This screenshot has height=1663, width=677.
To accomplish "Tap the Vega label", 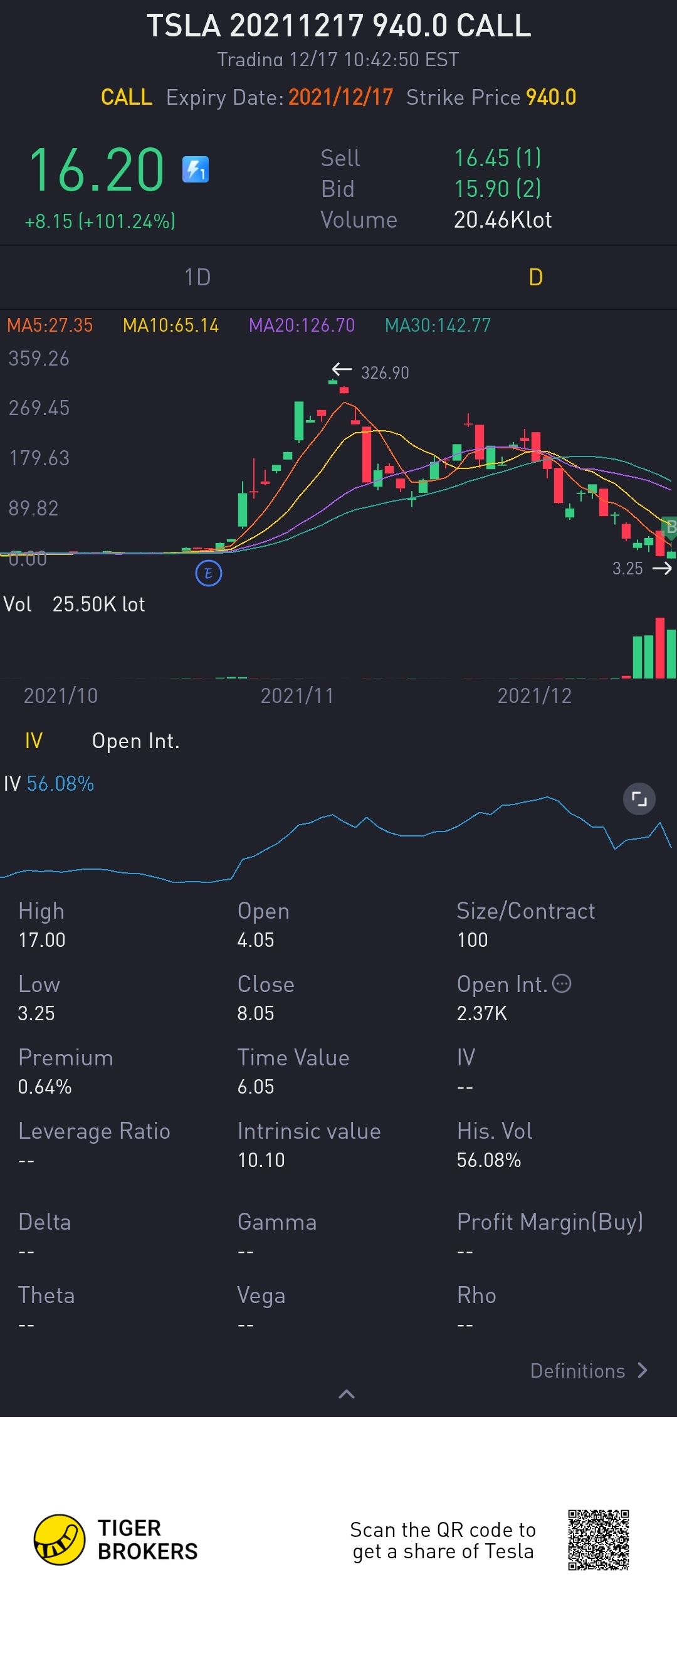I will (x=261, y=1296).
